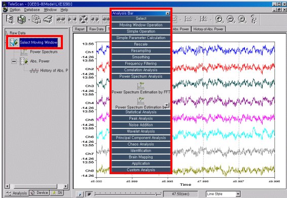This screenshot has height=198, width=287.
Task: Click the playback time slider handle
Action: 157,194
